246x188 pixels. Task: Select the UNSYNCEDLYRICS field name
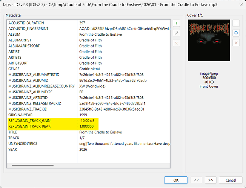click(23, 144)
